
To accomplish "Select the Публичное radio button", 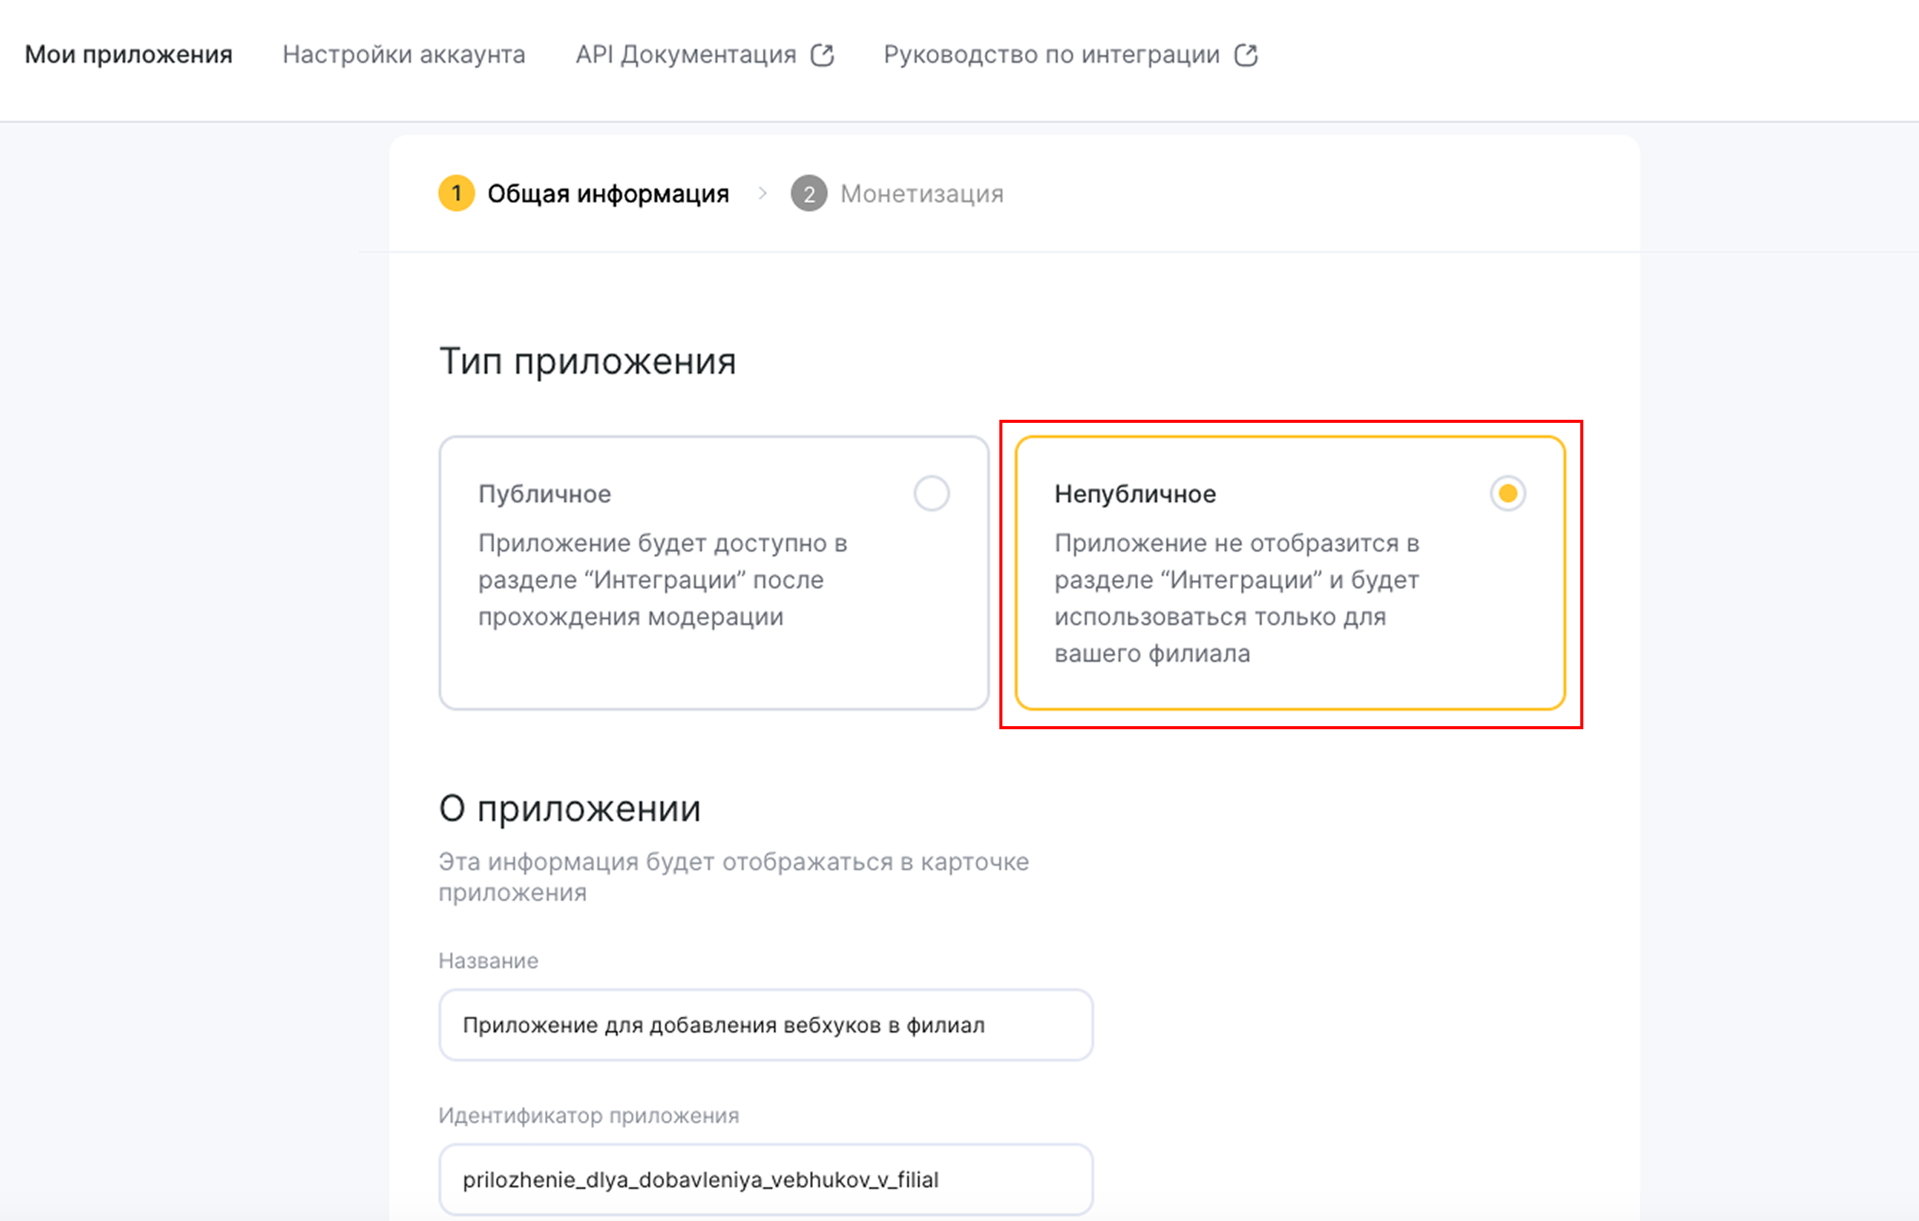I will coord(931,493).
